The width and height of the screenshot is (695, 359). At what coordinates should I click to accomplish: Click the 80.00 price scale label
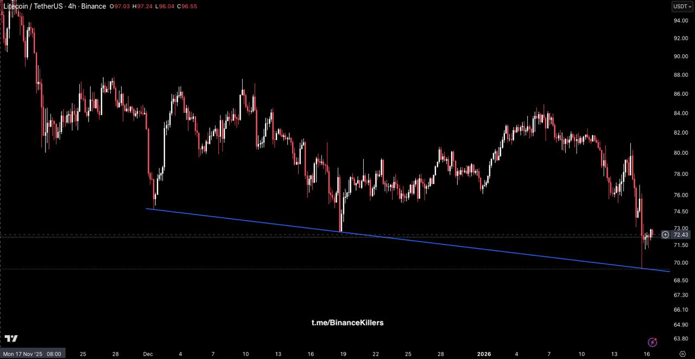(x=681, y=153)
